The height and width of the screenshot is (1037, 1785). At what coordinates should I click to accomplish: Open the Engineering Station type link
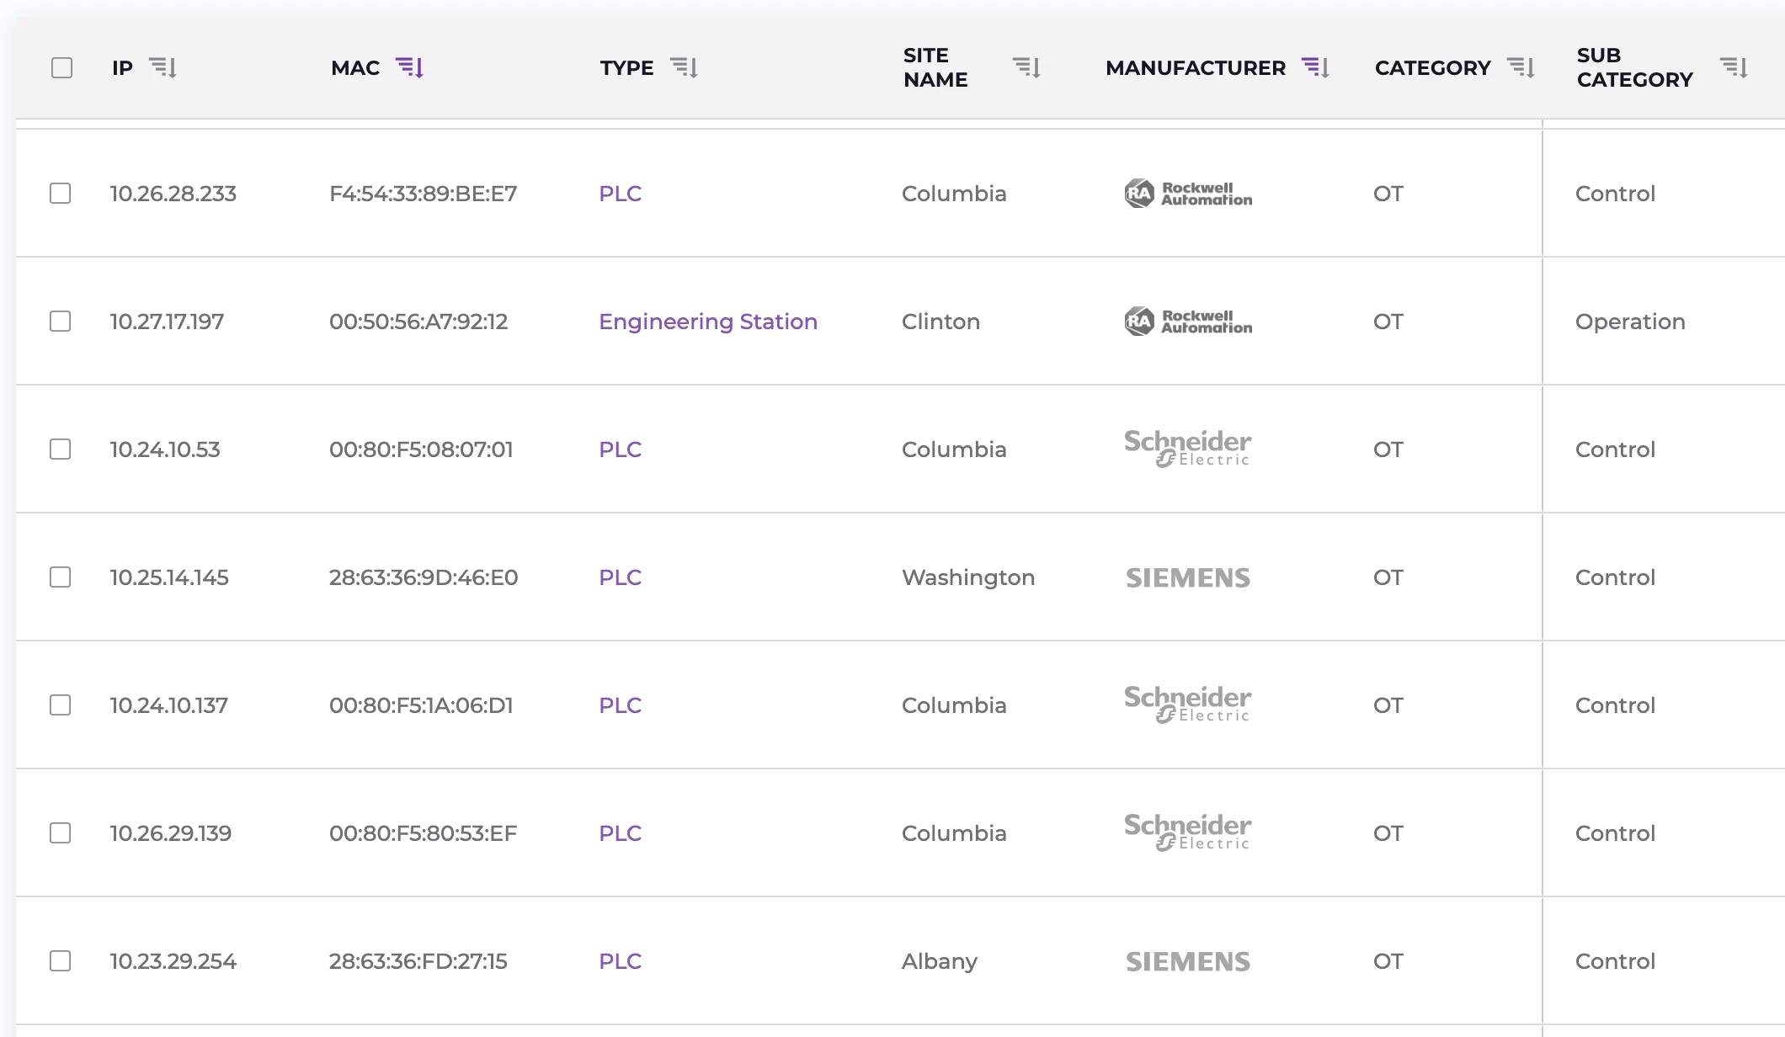pyautogui.click(x=707, y=322)
